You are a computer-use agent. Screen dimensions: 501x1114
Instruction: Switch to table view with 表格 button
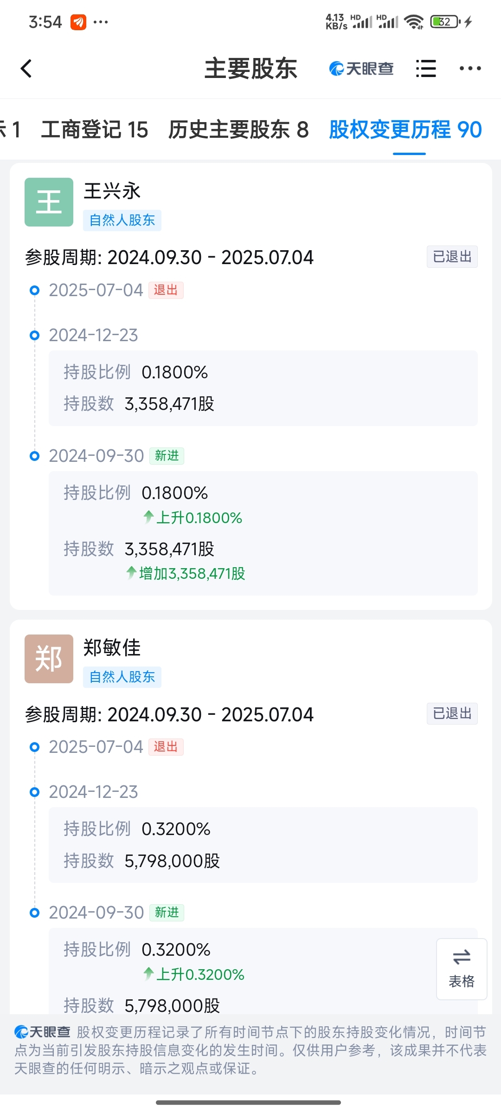tap(461, 969)
